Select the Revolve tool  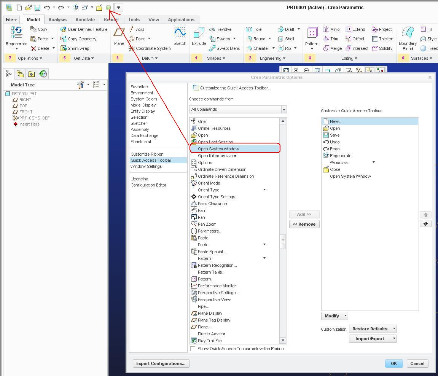click(220, 29)
